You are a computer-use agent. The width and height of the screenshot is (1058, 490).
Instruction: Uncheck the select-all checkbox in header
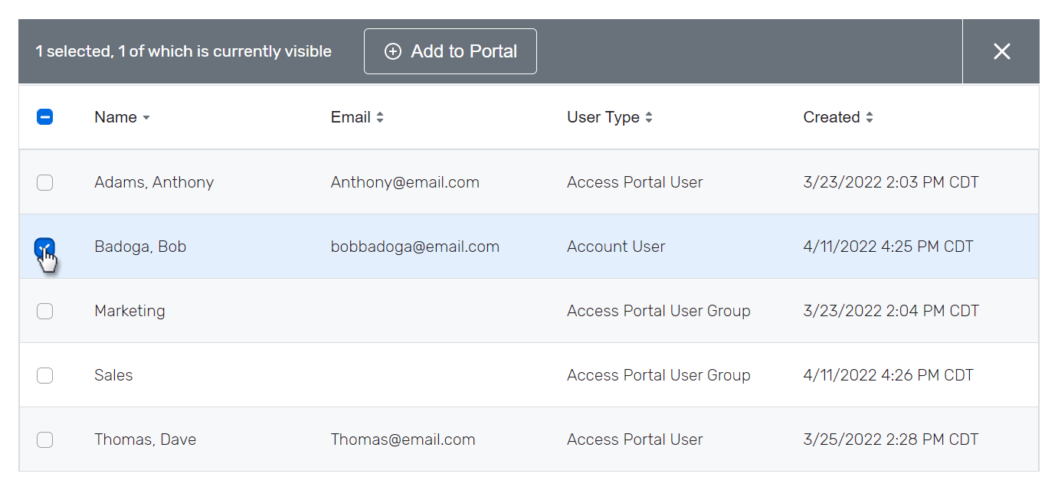(x=44, y=116)
